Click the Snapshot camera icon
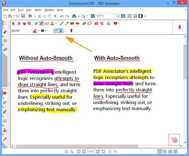Viewport: 189px width, 156px height. 96,23
